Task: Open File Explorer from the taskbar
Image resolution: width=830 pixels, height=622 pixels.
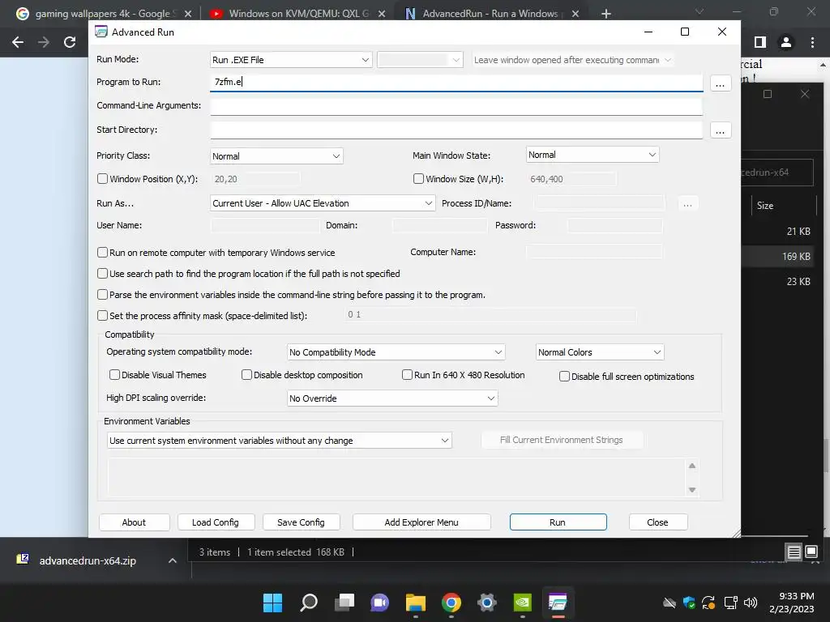Action: tap(416, 603)
